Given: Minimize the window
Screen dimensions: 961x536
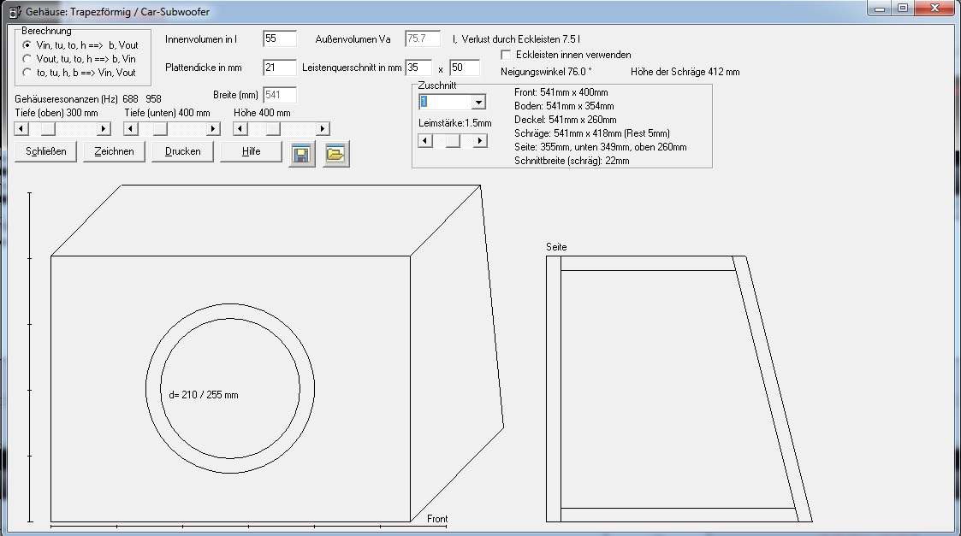Looking at the screenshot, I should coord(880,9).
